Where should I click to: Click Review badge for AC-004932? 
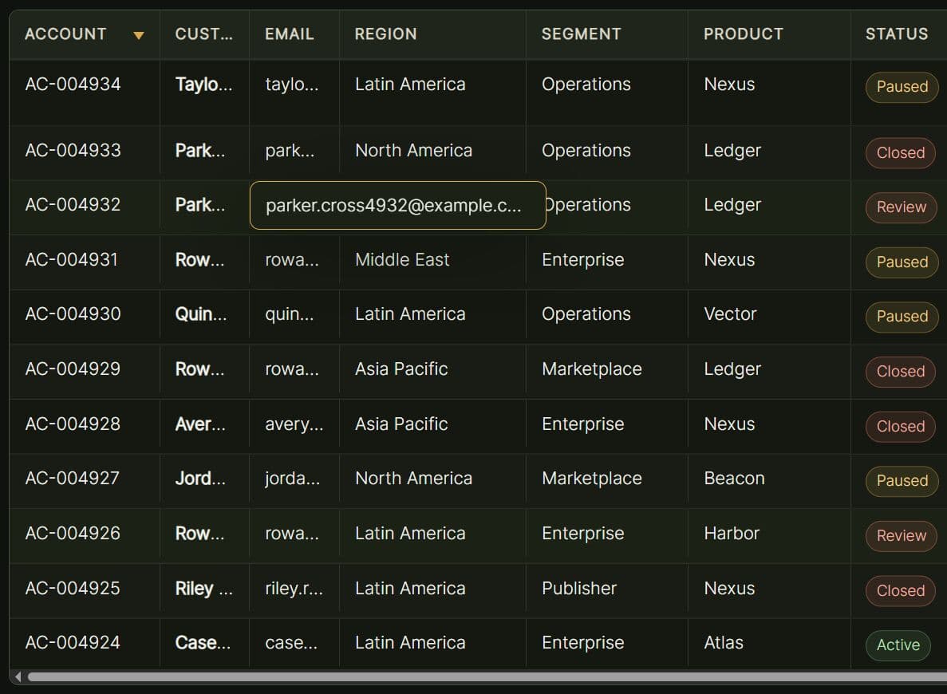pyautogui.click(x=901, y=207)
